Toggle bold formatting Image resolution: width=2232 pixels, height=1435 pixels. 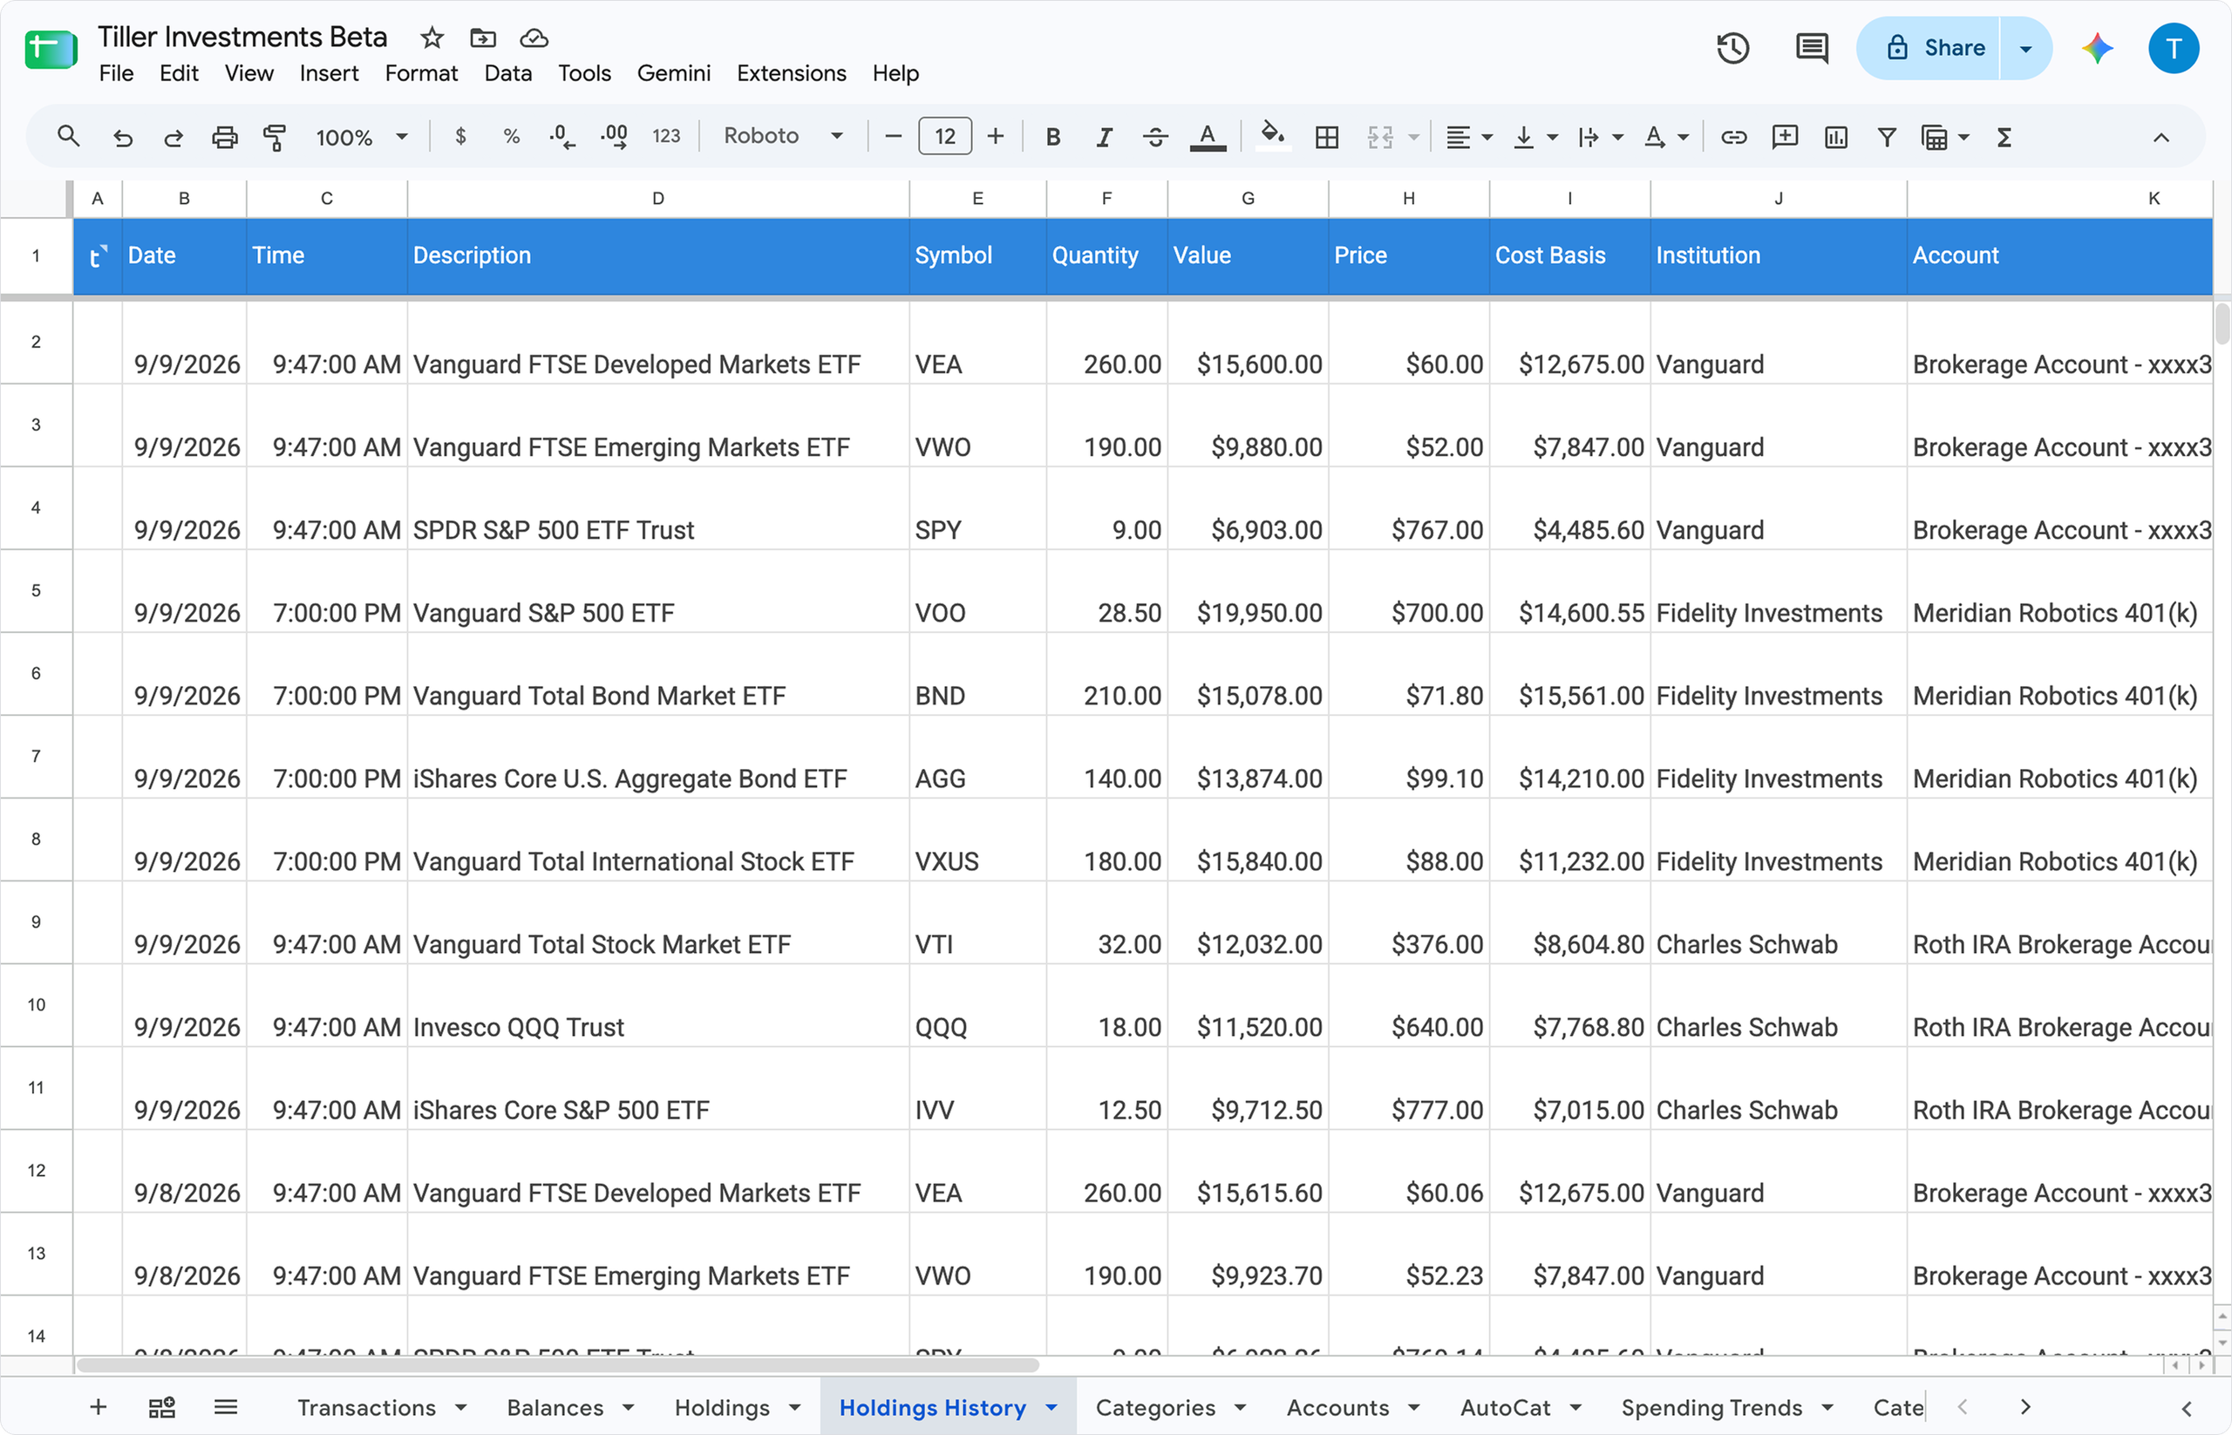coord(1053,137)
